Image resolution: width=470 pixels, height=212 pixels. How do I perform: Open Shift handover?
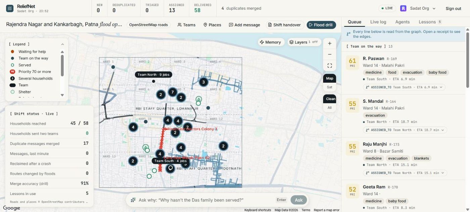click(x=285, y=25)
